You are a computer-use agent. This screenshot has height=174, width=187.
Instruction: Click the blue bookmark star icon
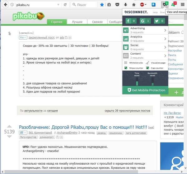[102, 5]
